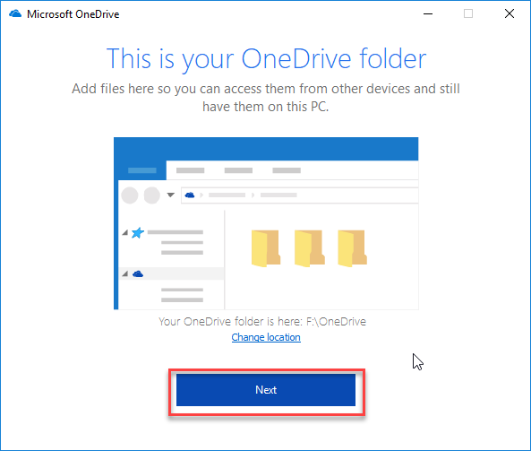Select the blue star Quick access icon

(x=138, y=233)
